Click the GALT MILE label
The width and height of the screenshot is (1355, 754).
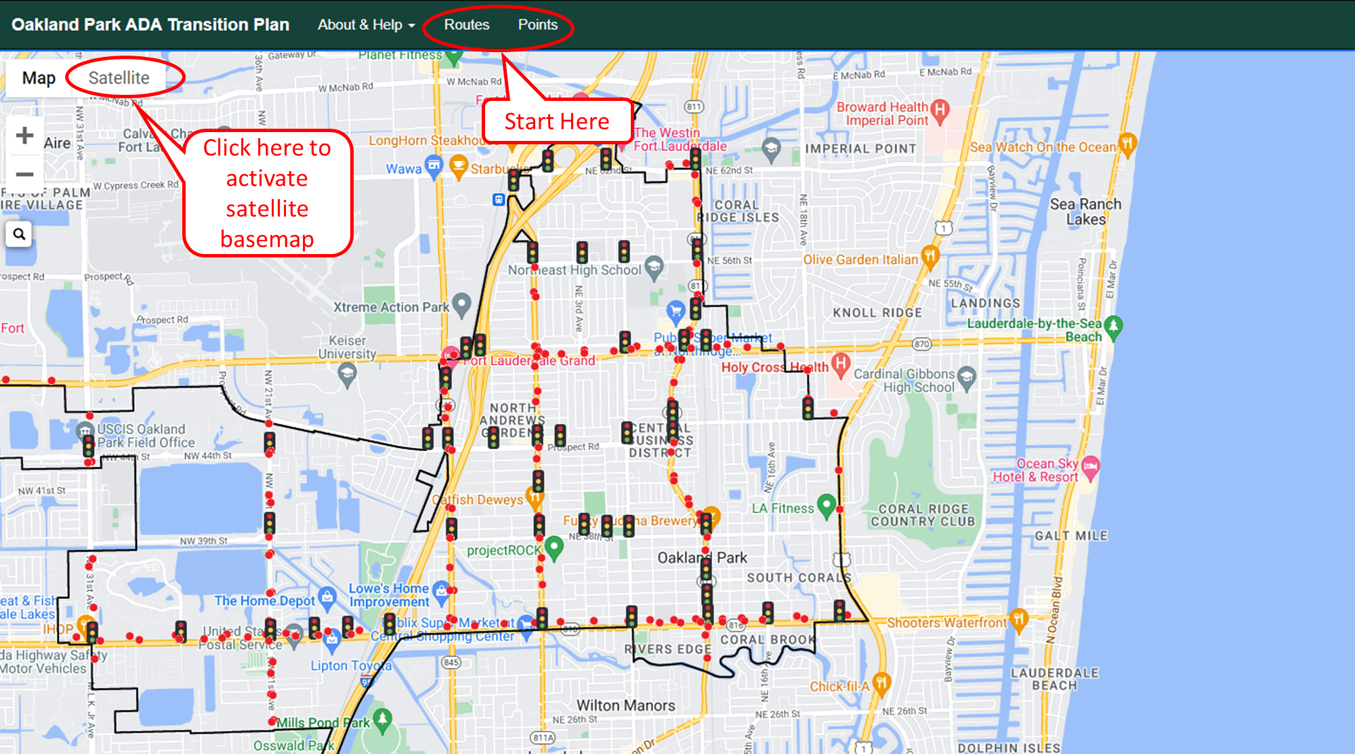(1070, 536)
